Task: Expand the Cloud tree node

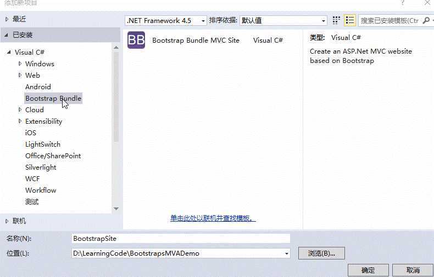Action: point(20,109)
